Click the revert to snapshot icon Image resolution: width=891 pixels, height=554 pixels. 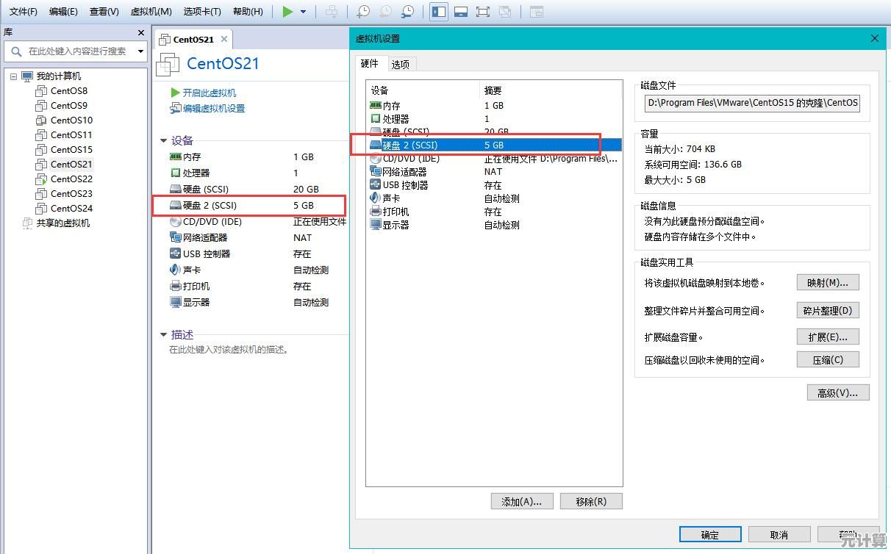(385, 12)
